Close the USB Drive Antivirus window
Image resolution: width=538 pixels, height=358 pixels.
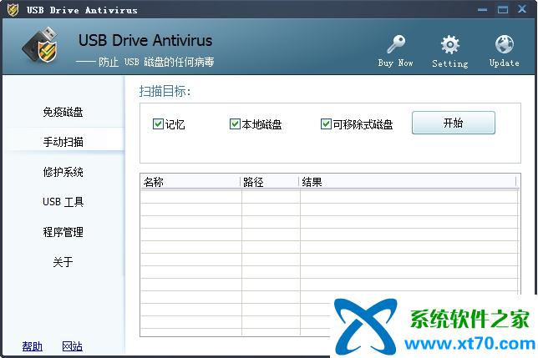click(522, 9)
